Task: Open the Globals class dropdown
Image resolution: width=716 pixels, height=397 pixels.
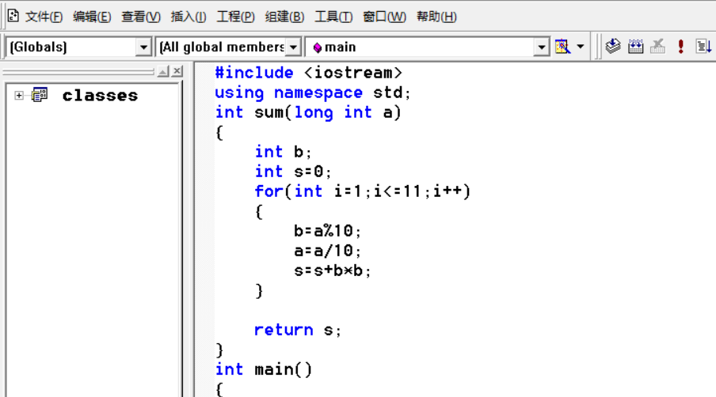Action: [x=143, y=47]
